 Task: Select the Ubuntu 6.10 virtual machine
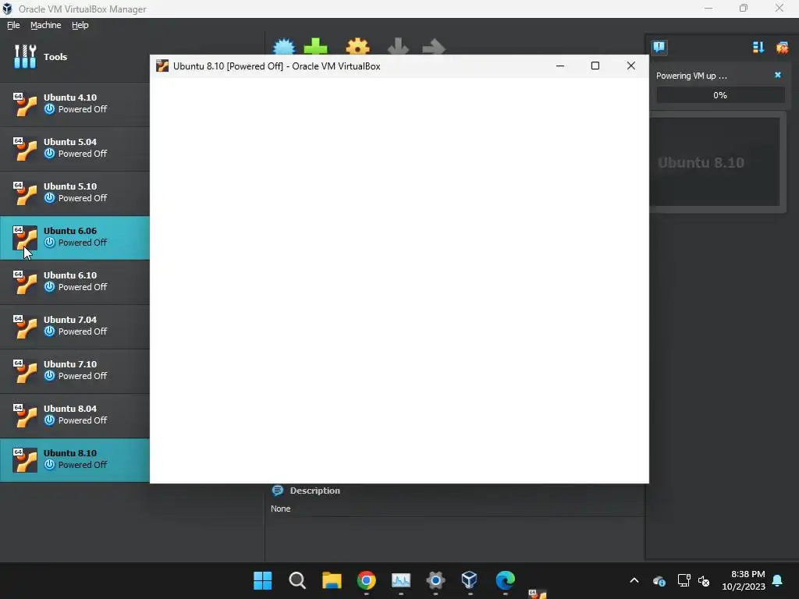pos(75,282)
